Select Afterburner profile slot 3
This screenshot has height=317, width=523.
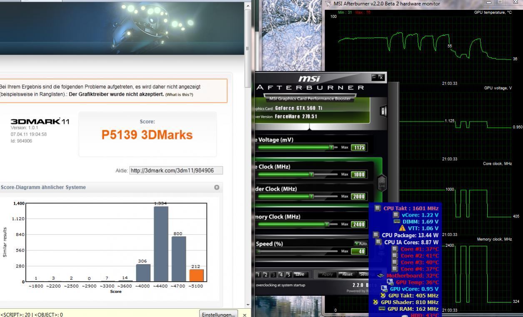pyautogui.click(x=274, y=275)
